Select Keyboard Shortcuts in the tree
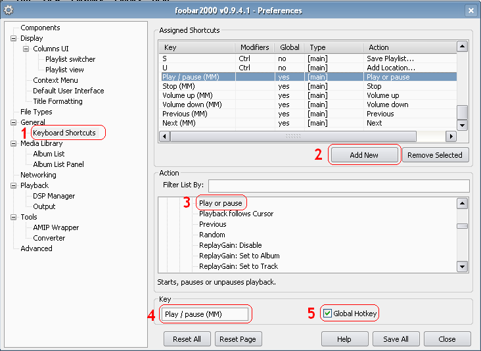This screenshot has height=351, width=481. pos(64,133)
